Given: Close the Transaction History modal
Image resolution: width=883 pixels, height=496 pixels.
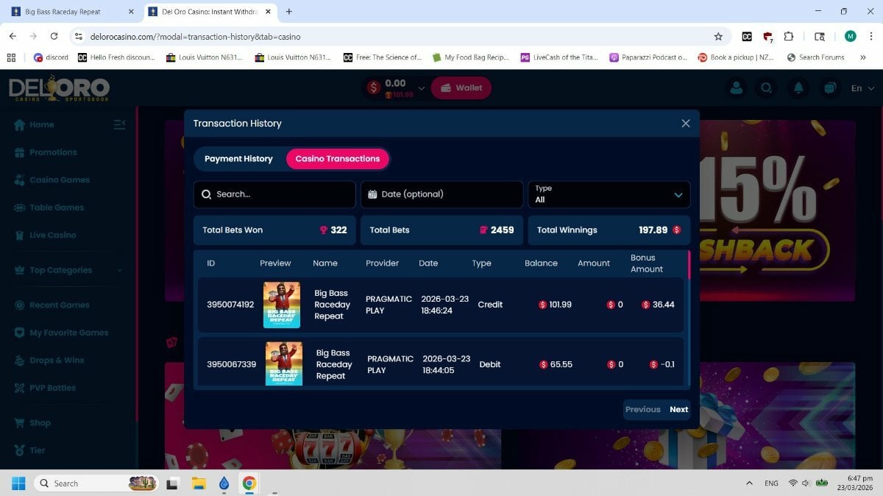Looking at the screenshot, I should (685, 124).
